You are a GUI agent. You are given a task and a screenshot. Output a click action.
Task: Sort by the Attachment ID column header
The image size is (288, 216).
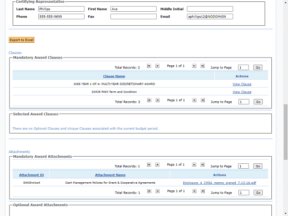pyautogui.click(x=31, y=175)
